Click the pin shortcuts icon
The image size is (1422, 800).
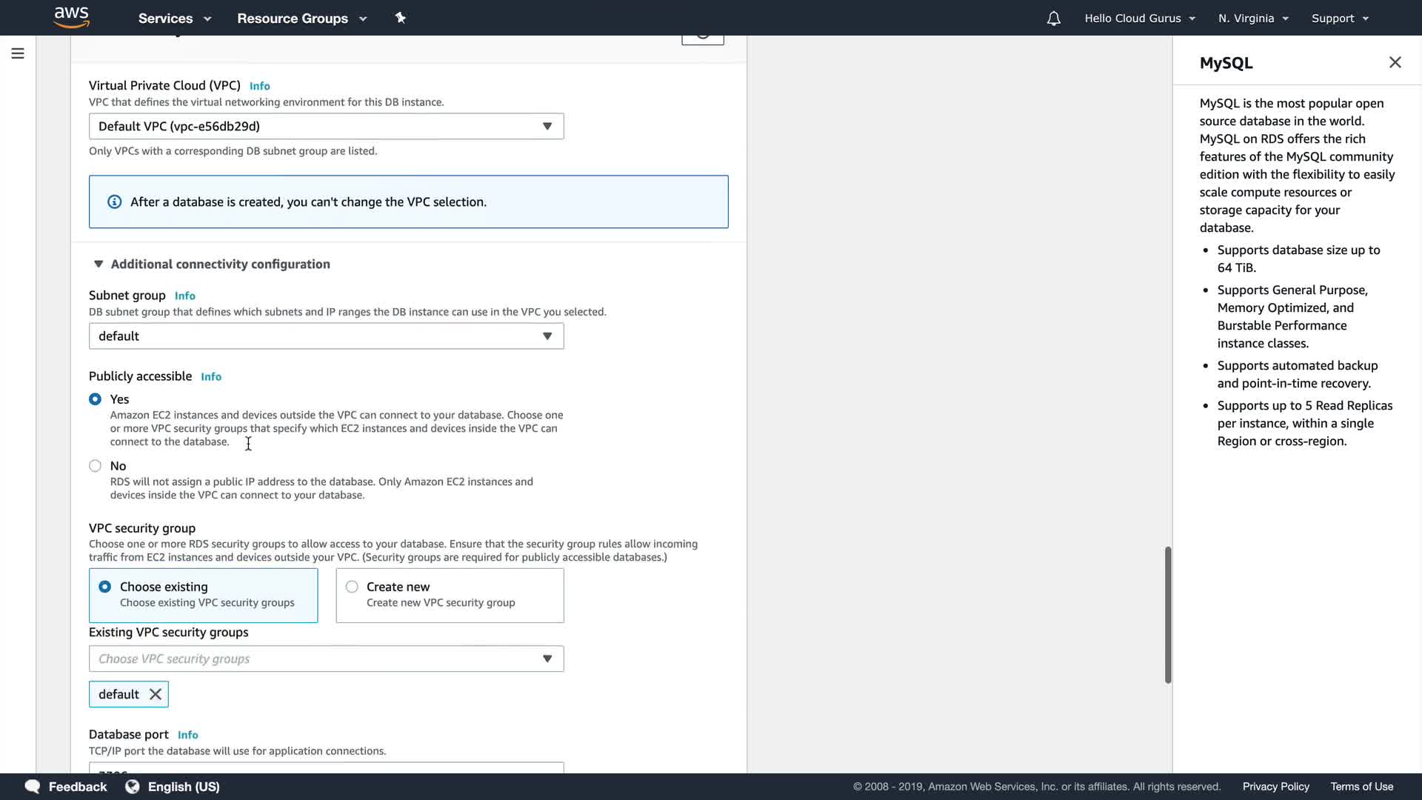pos(401,18)
